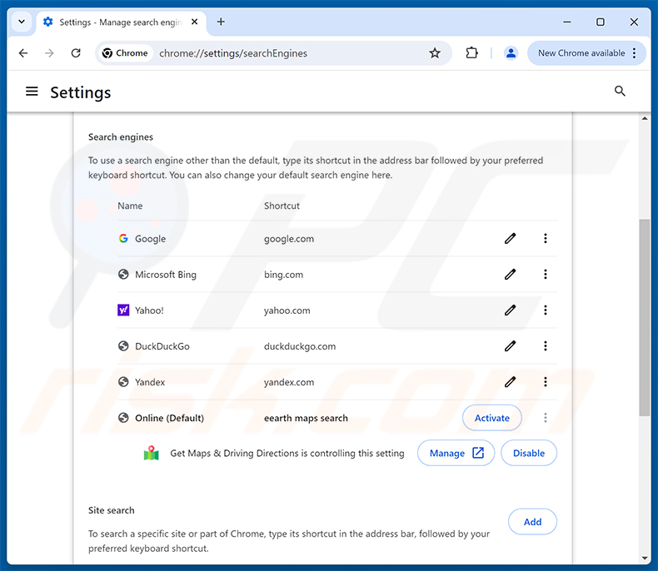Edit the Google search engine entry
Image resolution: width=658 pixels, height=571 pixels.
tap(510, 239)
